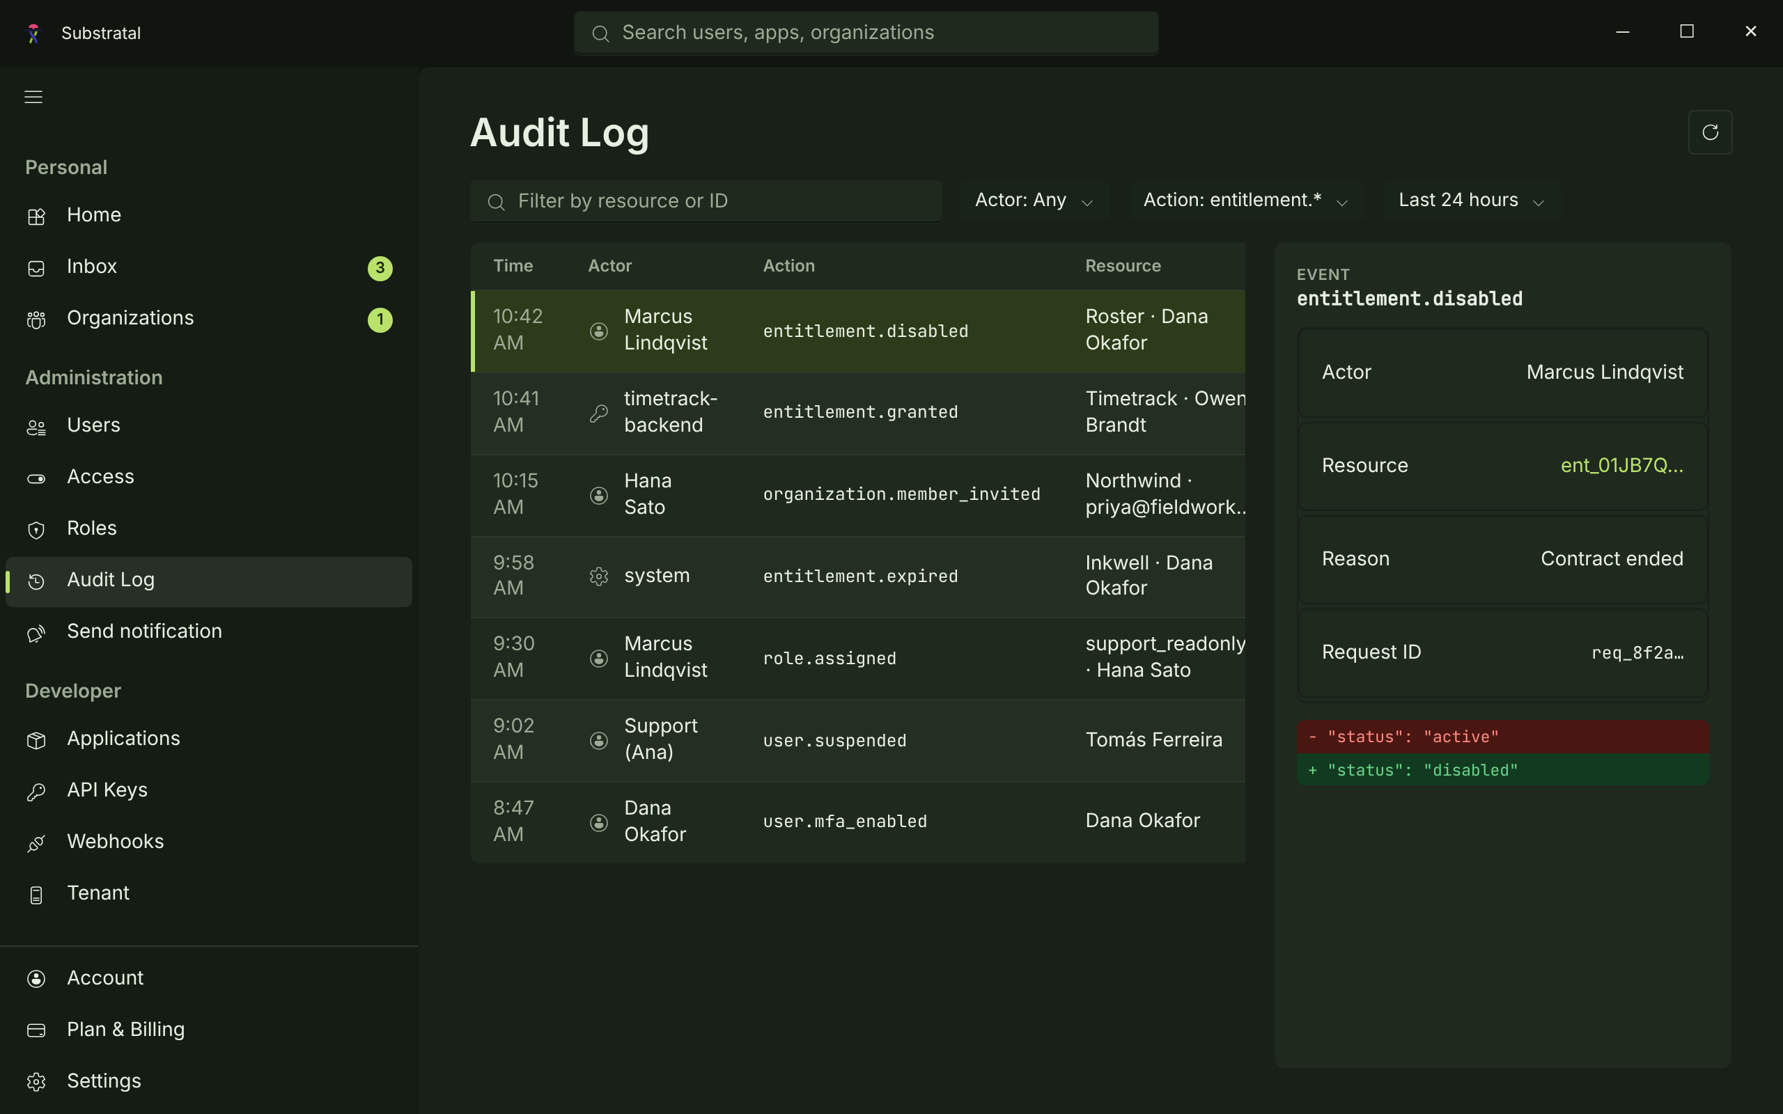Click the Users icon in Administration
This screenshot has width=1783, height=1114.
coord(36,427)
